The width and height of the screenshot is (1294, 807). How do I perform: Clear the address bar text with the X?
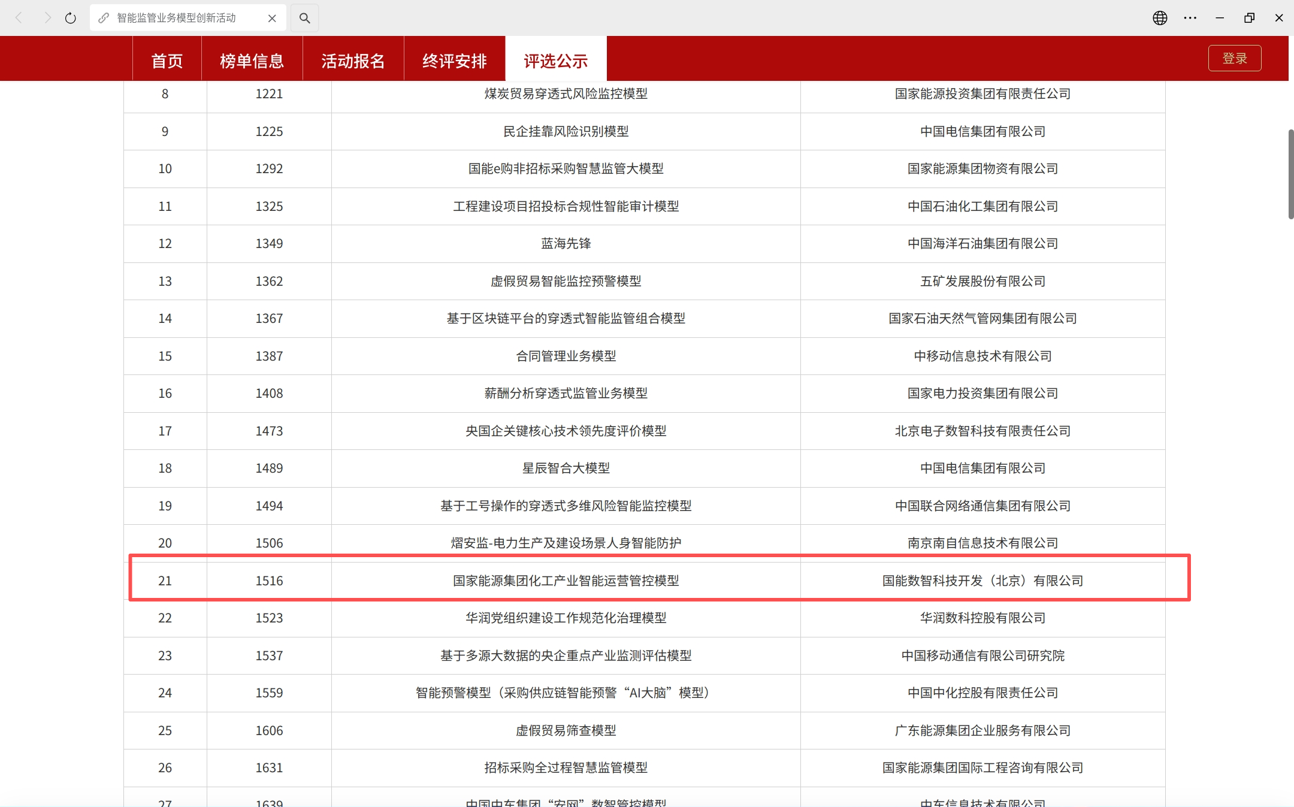point(271,17)
